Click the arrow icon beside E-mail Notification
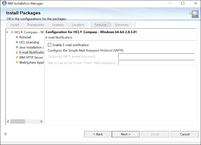The height and width of the screenshot is (145, 201). point(17,52)
